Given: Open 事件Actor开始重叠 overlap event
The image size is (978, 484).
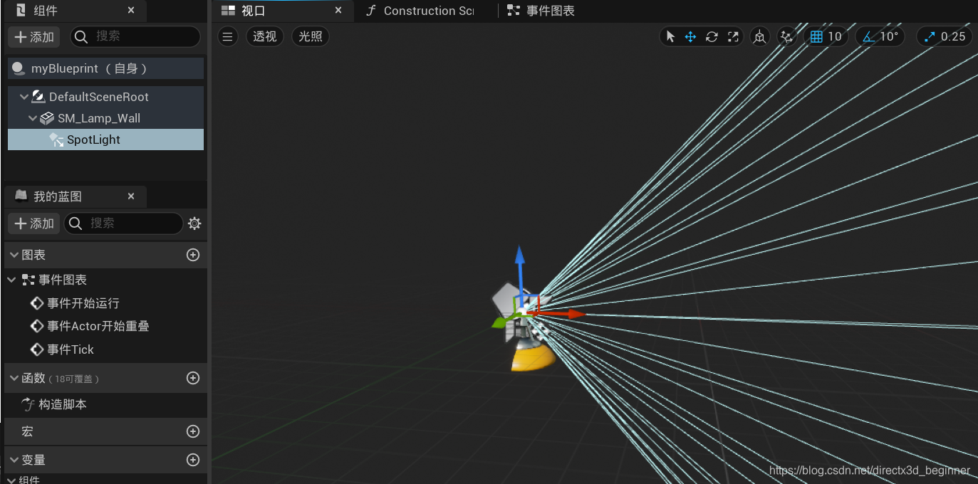Looking at the screenshot, I should point(98,326).
